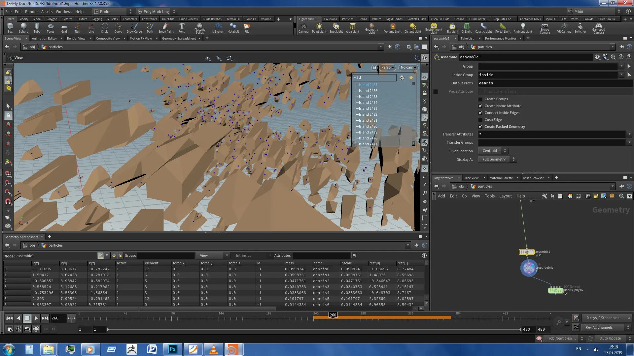Click timeline frame marker 260
Image resolution: width=634 pixels, height=356 pixels.
click(333, 315)
